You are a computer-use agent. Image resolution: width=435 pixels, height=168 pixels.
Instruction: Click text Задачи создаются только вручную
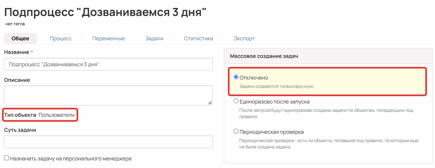point(276,86)
